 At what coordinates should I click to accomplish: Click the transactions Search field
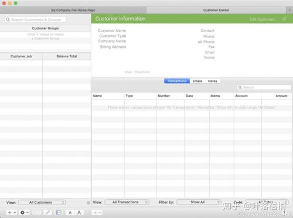click(264, 87)
